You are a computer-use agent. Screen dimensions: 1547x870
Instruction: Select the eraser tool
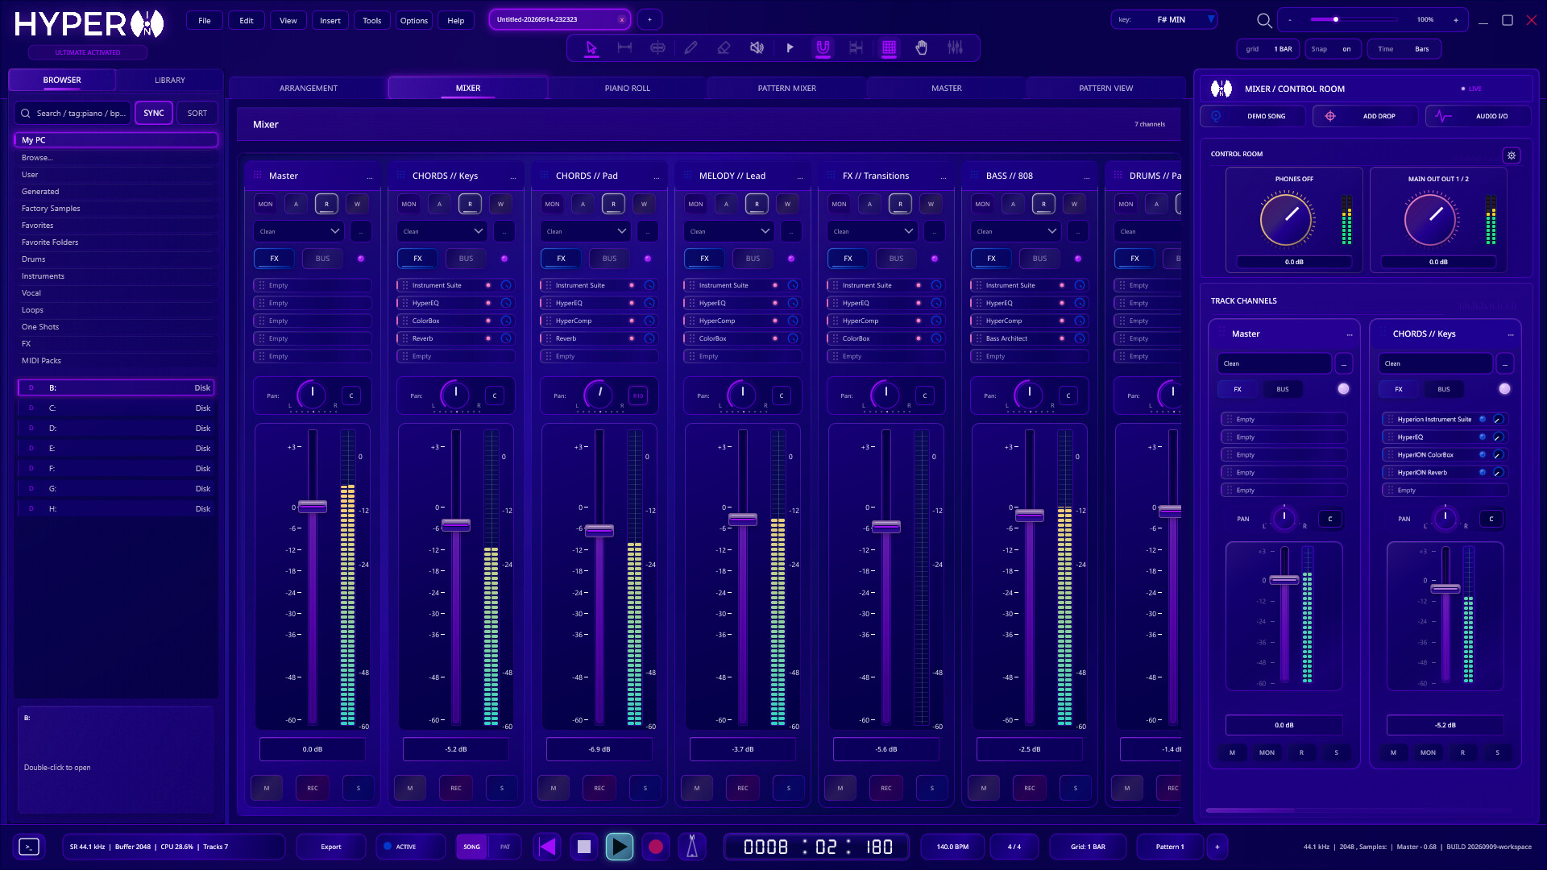[724, 48]
